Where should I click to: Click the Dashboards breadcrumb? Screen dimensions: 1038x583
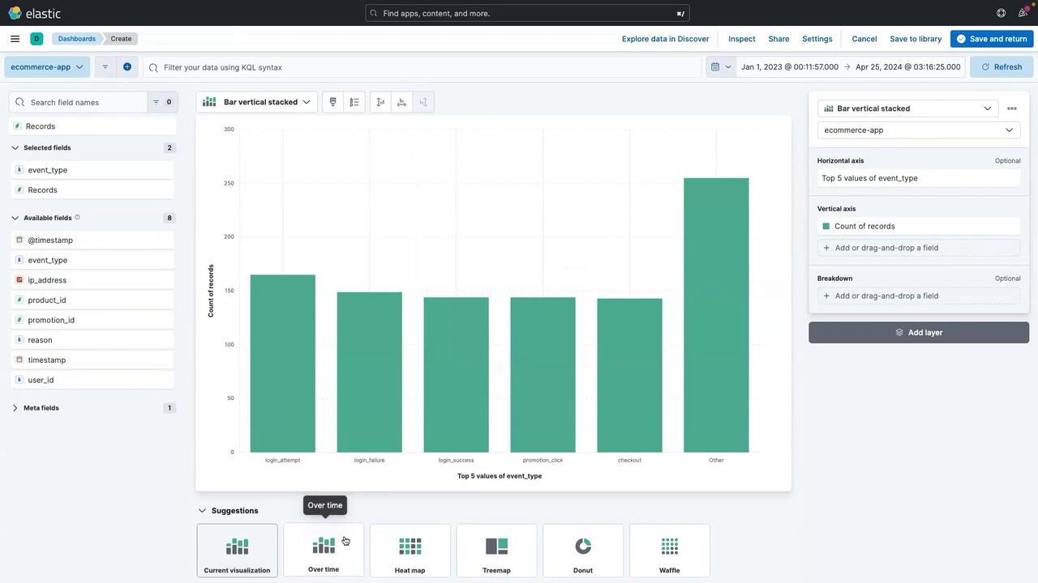coord(76,39)
